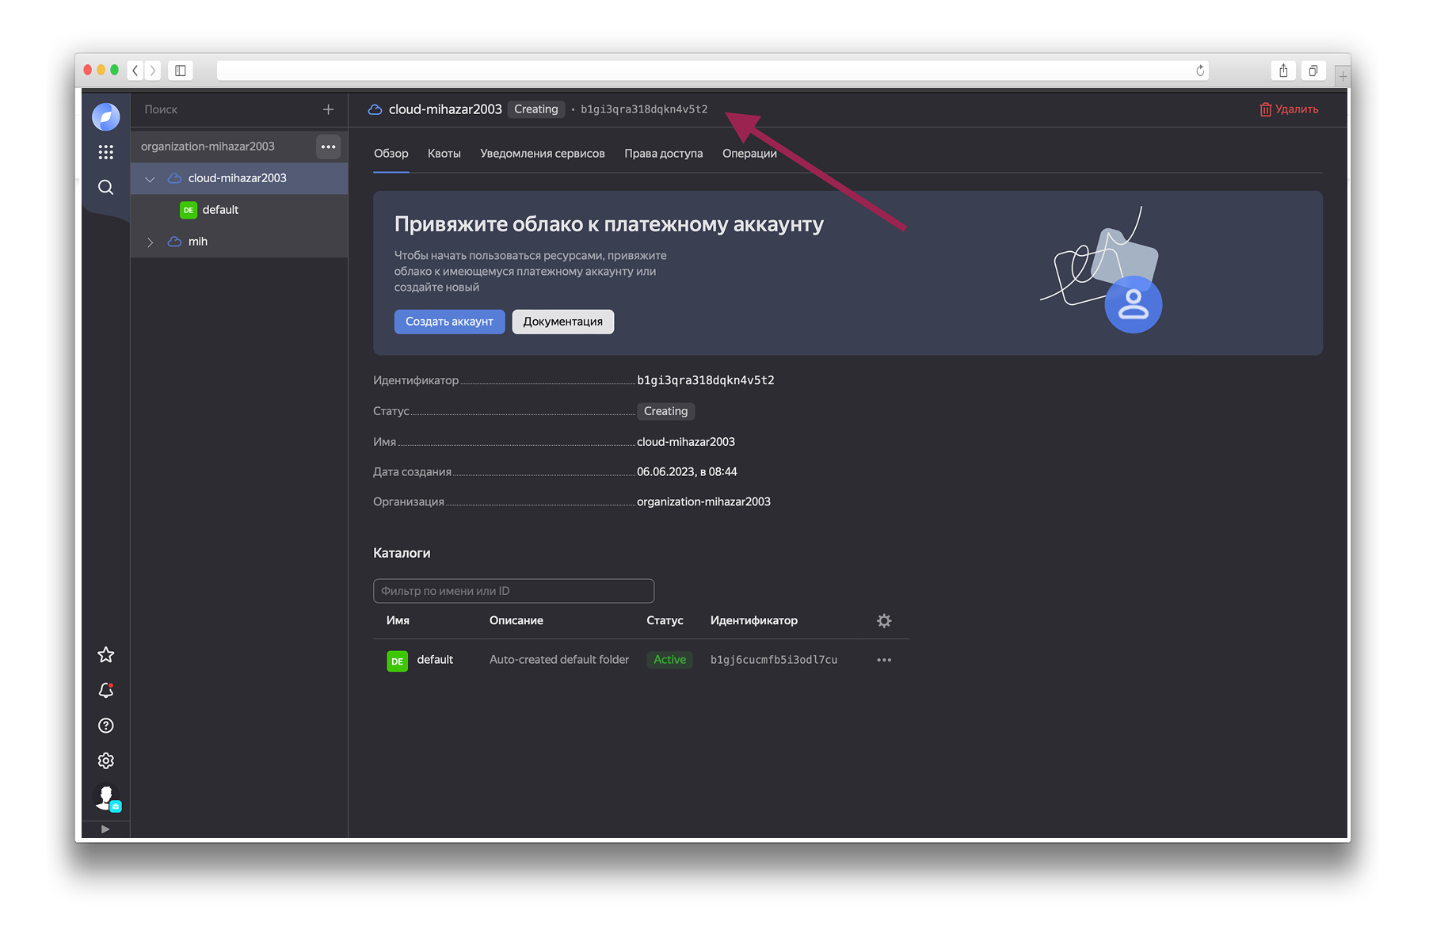Click the plus icon next to Поиск

point(328,109)
